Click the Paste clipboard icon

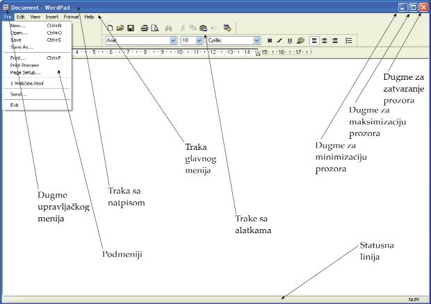203,28
